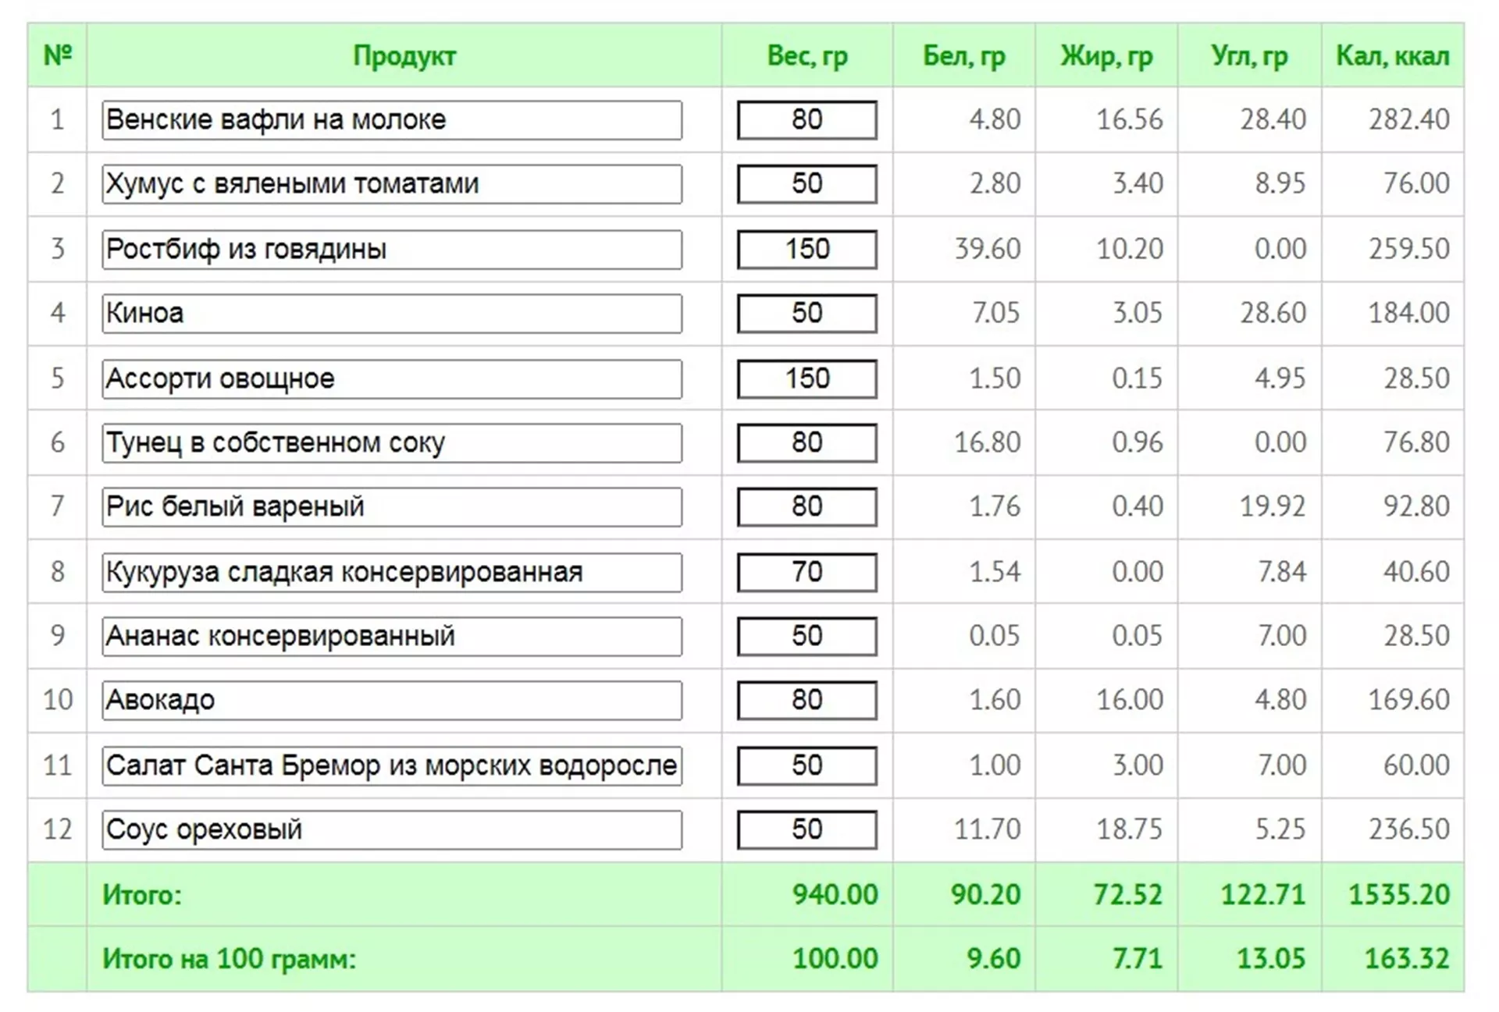Click weight box for Ростбиф из говядины
1499x1012 pixels.
pyautogui.click(x=806, y=249)
